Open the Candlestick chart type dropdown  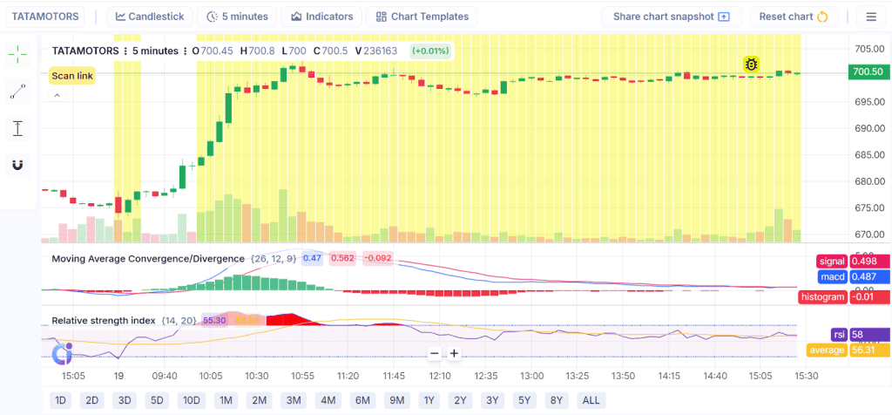(x=150, y=17)
